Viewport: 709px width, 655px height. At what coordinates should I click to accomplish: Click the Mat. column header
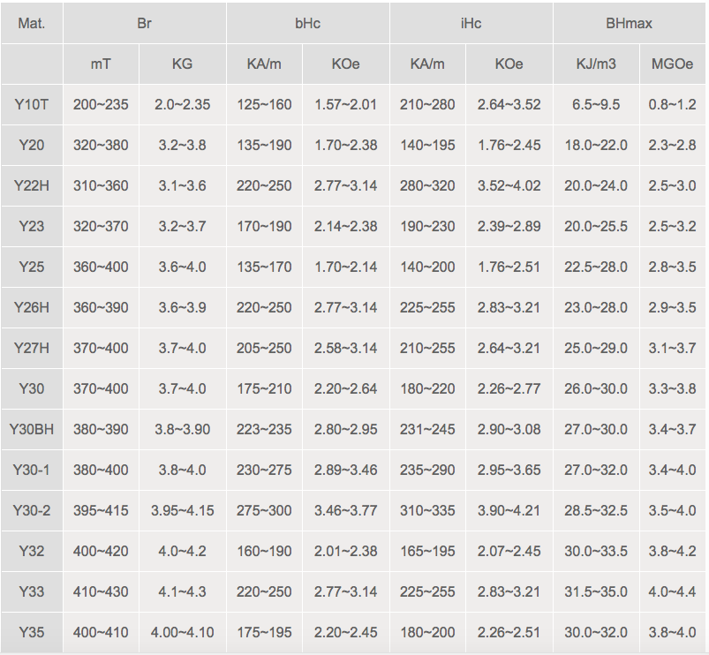pos(31,24)
